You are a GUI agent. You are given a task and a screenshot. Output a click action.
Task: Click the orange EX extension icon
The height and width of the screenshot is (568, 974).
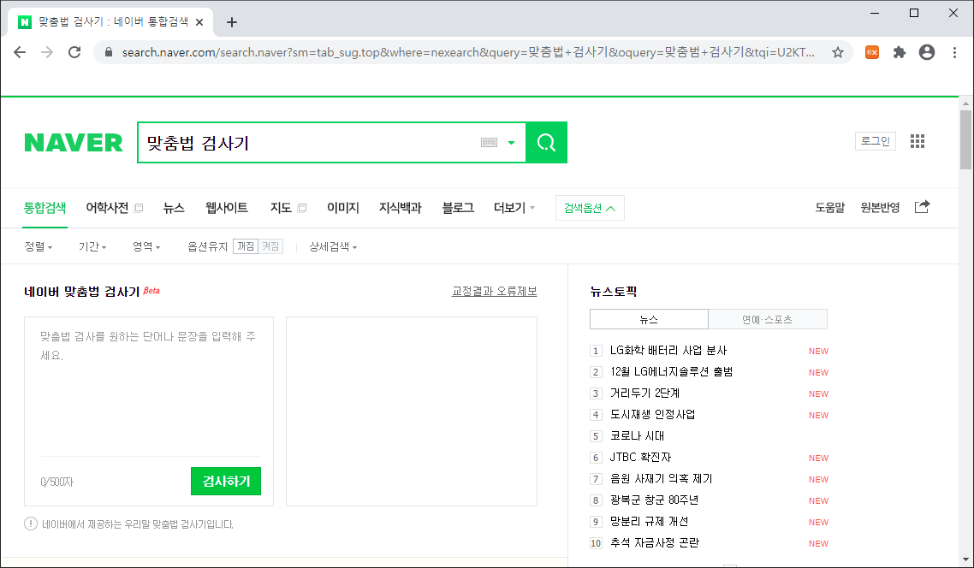pos(872,52)
